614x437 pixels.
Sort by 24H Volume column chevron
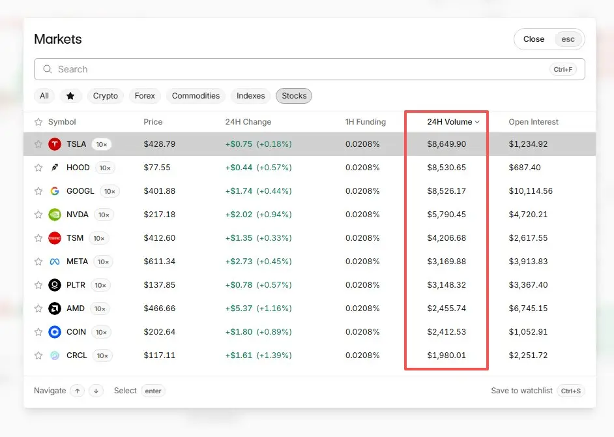point(477,122)
